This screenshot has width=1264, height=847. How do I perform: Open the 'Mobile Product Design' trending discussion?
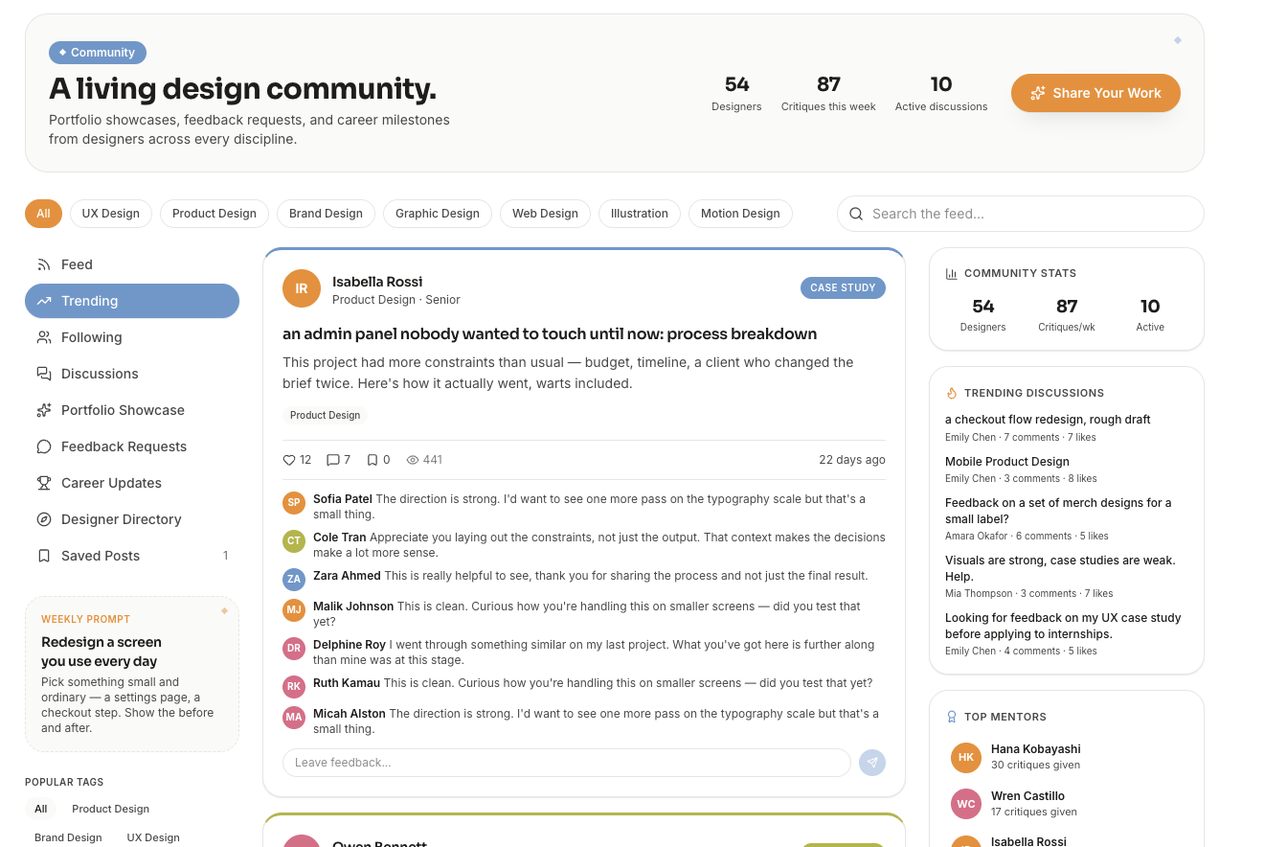click(x=1007, y=462)
